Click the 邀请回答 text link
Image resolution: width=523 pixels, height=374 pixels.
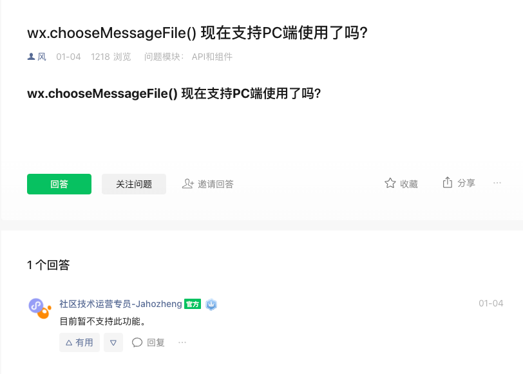(x=216, y=184)
